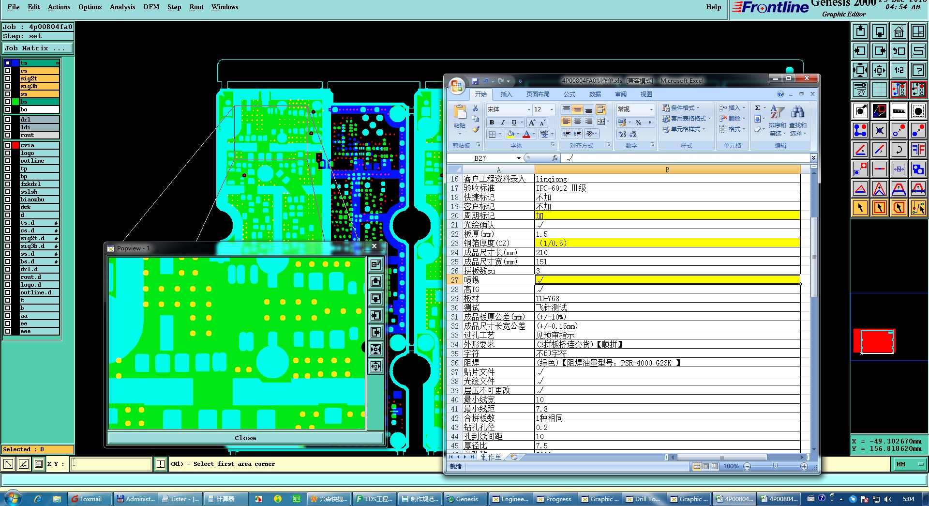Click the exclamation mark icon beside the XY field
Screen dimensions: 929x506
[161, 464]
